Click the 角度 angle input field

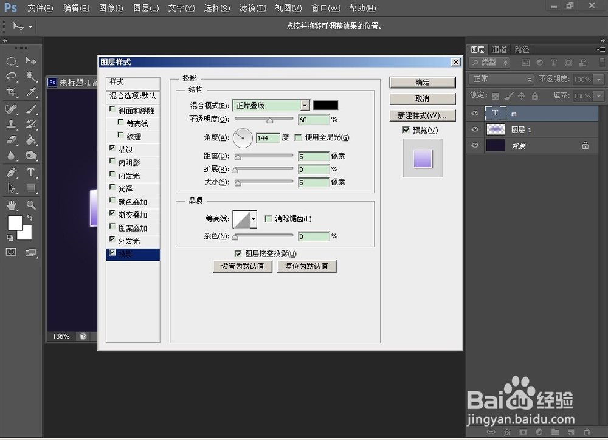pos(268,137)
